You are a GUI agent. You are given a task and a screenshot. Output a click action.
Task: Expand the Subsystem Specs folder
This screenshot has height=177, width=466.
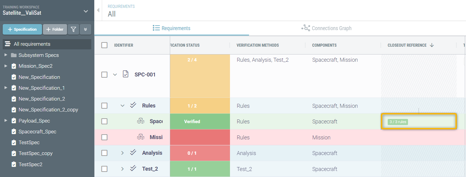6,55
